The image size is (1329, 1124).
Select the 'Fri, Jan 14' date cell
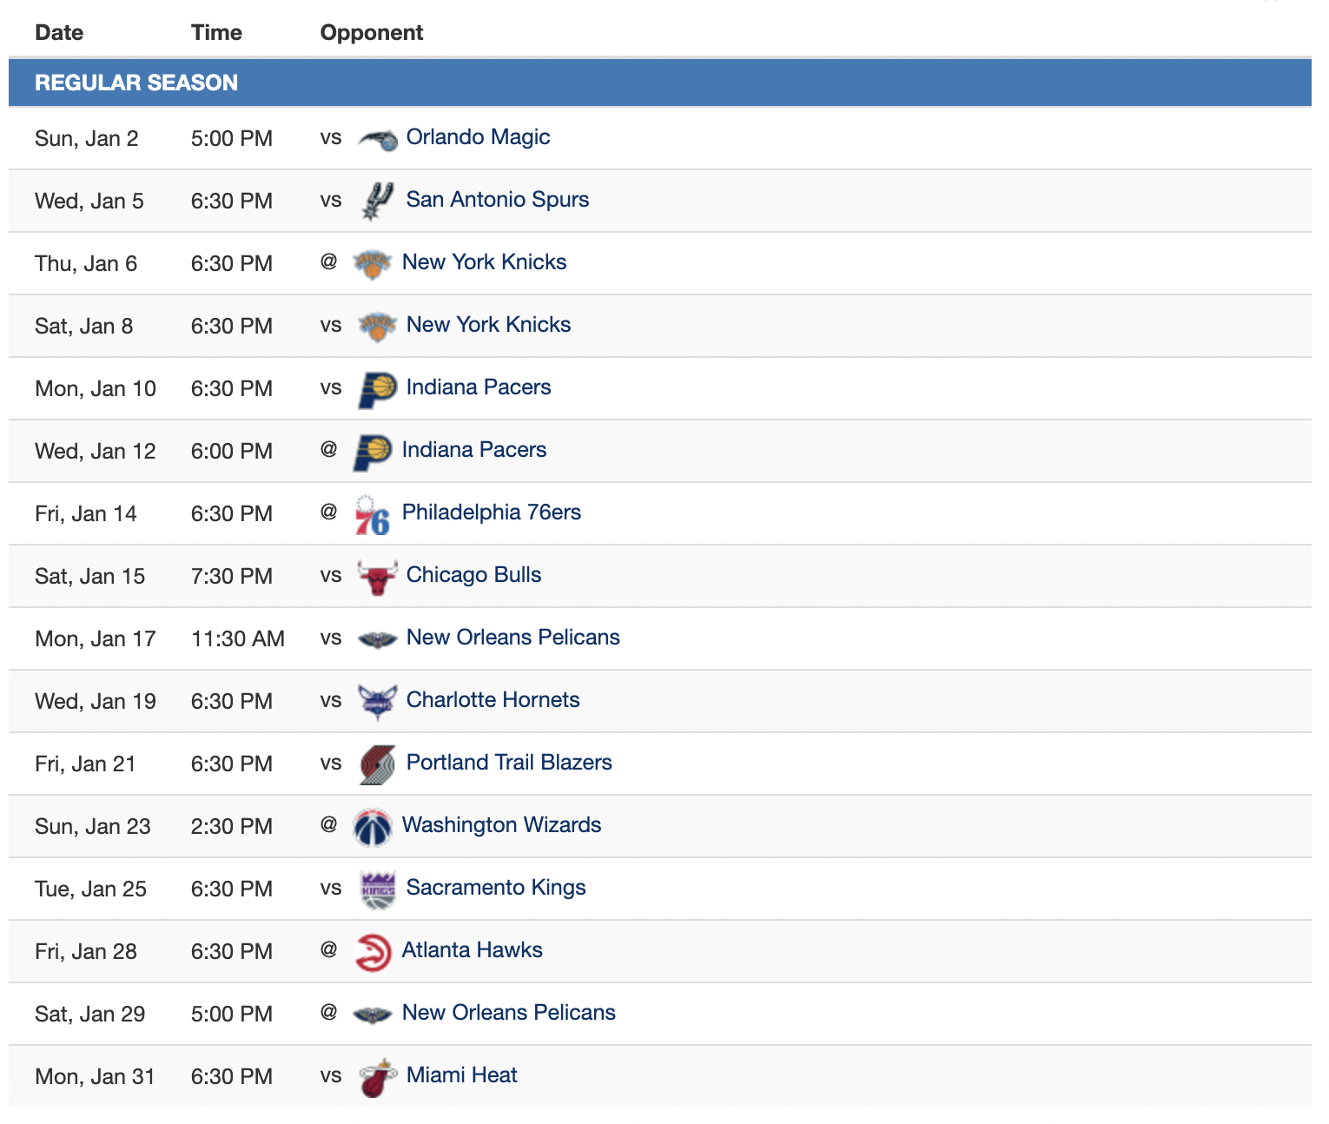click(x=86, y=514)
